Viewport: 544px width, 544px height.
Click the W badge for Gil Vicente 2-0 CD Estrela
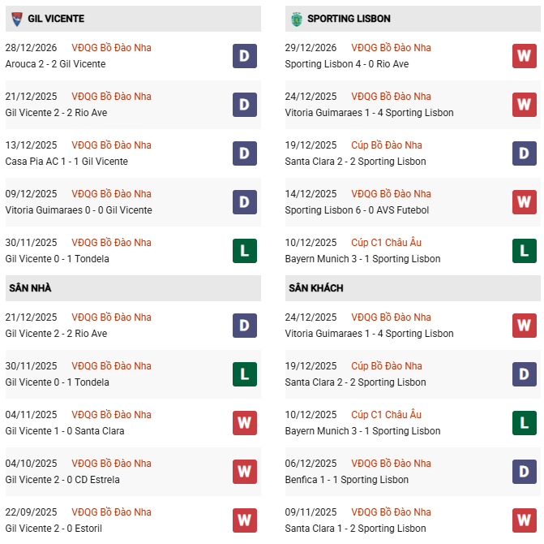tap(244, 472)
